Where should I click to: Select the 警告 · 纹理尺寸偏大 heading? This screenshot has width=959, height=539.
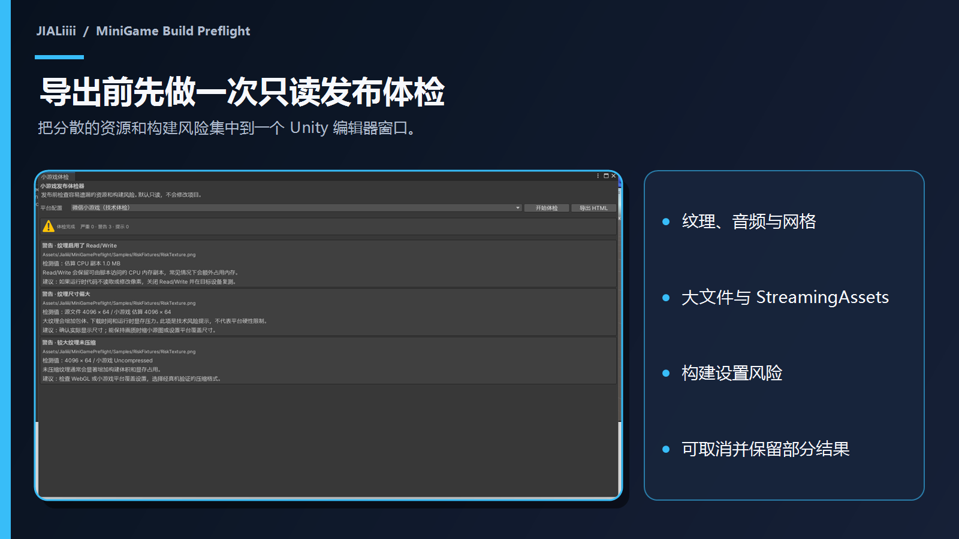66,294
